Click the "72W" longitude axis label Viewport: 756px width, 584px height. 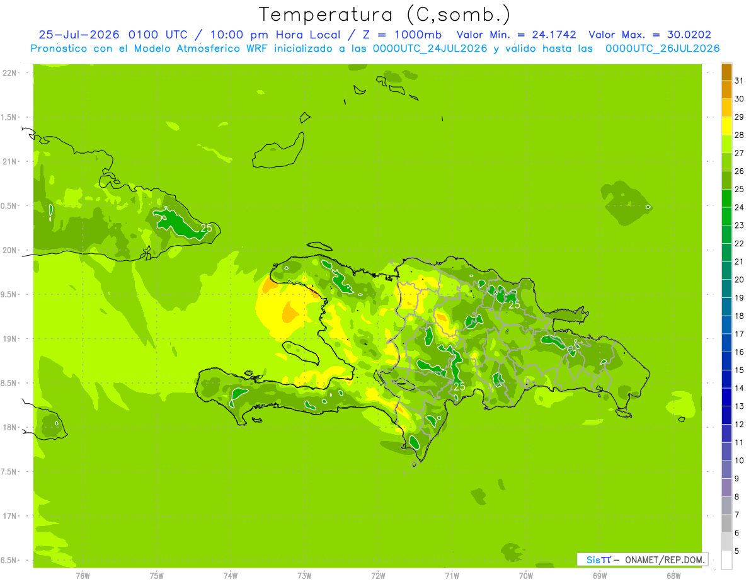pyautogui.click(x=378, y=576)
